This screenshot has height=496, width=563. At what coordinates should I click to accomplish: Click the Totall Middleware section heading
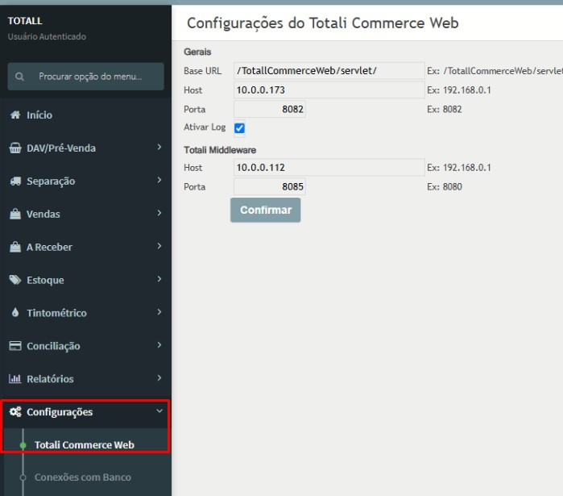(220, 150)
